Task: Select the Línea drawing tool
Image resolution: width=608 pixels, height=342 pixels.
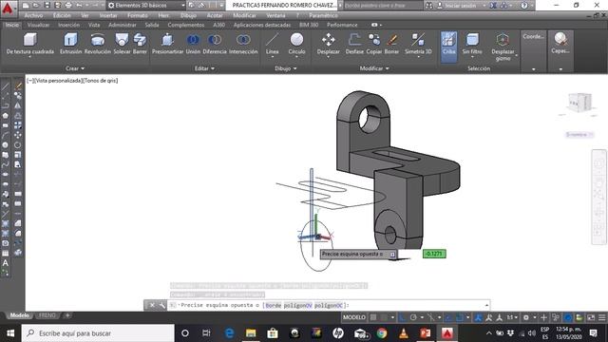Action: pos(273,44)
